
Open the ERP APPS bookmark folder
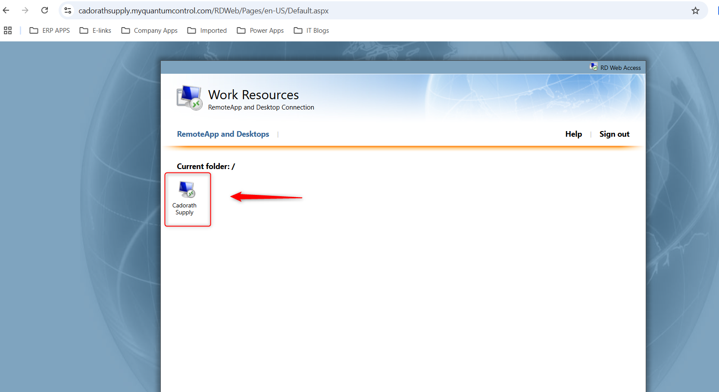click(x=50, y=31)
